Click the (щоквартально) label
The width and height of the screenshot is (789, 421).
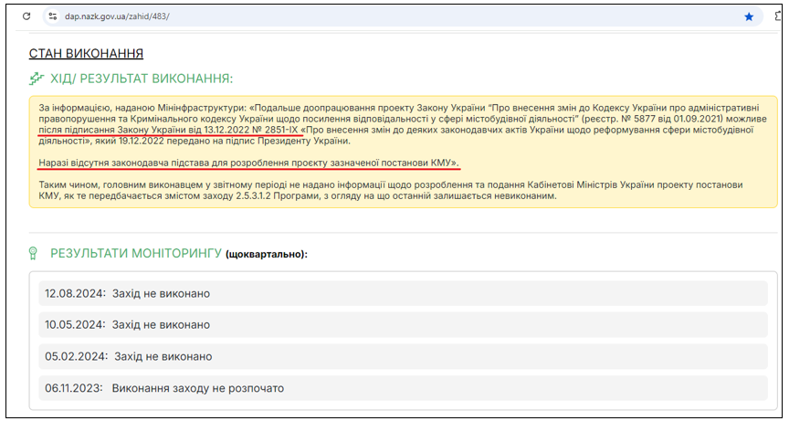click(266, 254)
